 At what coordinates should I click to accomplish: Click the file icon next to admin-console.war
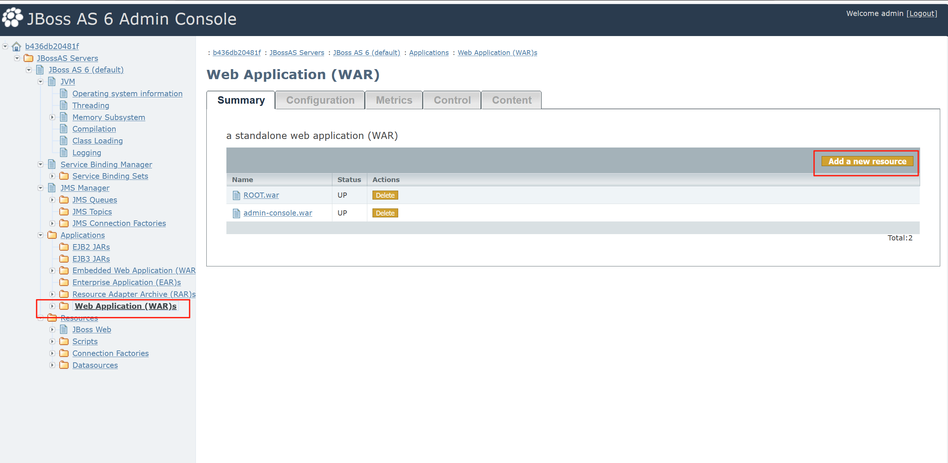pyautogui.click(x=236, y=213)
